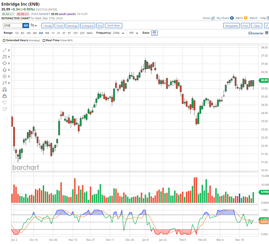Click the lock drawings icon

[5, 96]
